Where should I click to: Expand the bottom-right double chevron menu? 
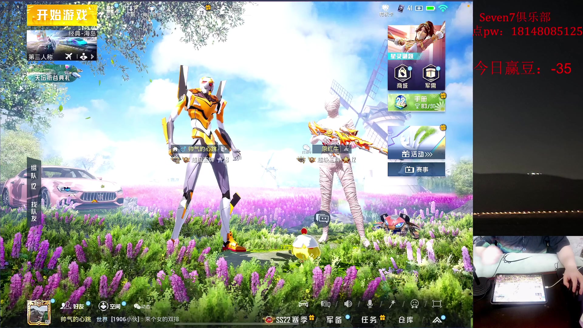(x=437, y=320)
